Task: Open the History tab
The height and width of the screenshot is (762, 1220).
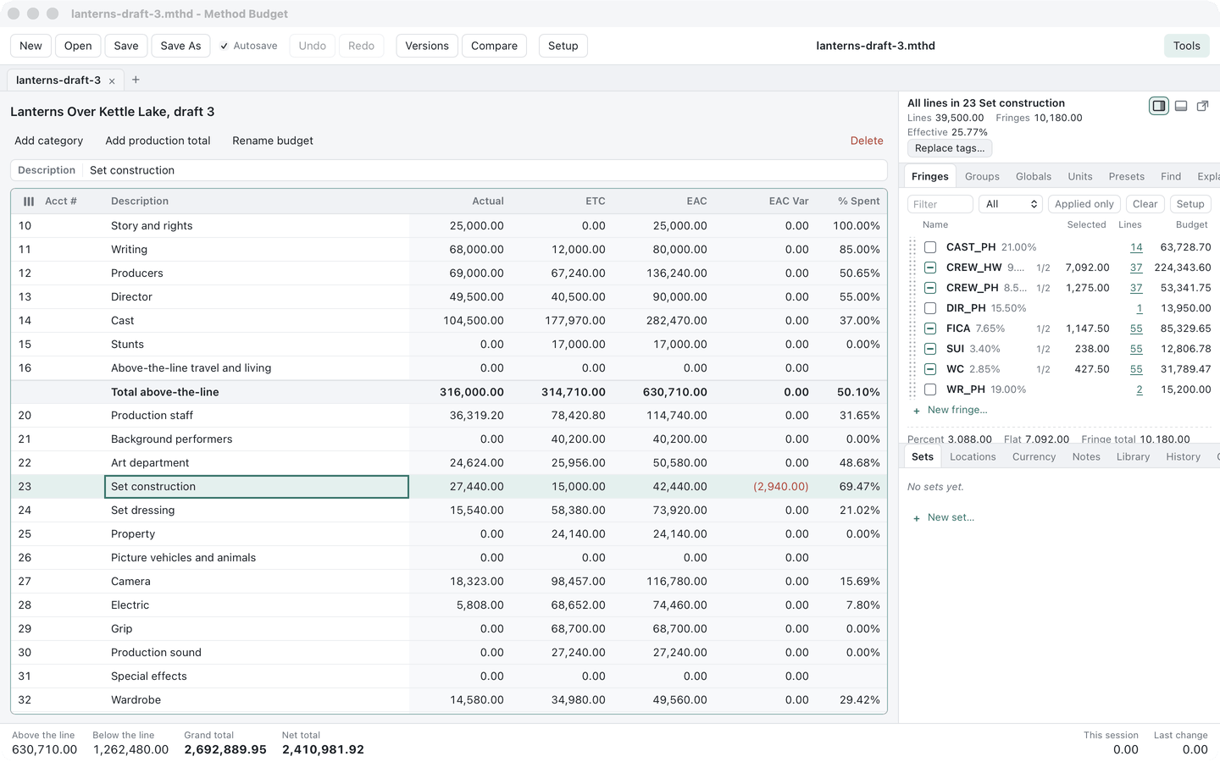Action: pos(1183,456)
